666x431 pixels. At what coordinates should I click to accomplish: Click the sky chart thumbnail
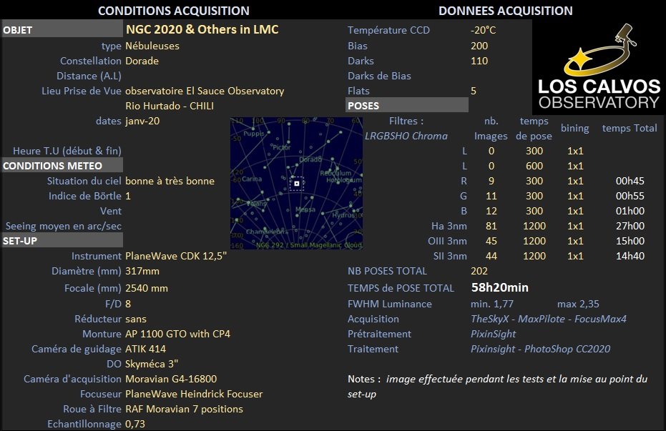coord(296,183)
